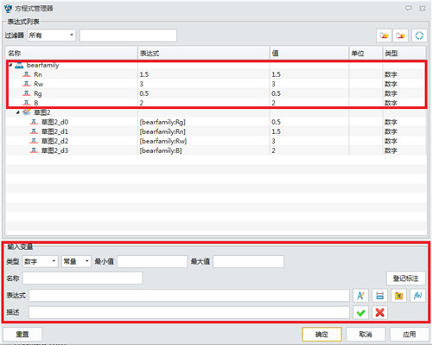Select the Rw variable row

215,84
